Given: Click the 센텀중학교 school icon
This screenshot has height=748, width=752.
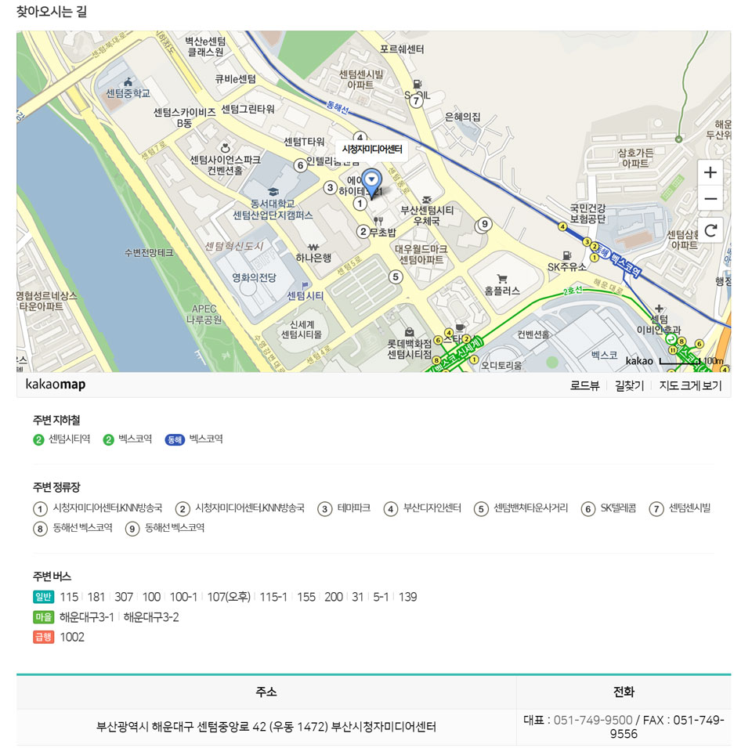Looking at the screenshot, I should [x=128, y=82].
